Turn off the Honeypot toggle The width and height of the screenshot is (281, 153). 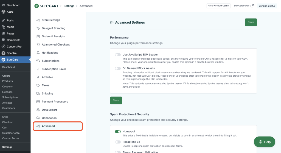pyautogui.click(x=118, y=132)
